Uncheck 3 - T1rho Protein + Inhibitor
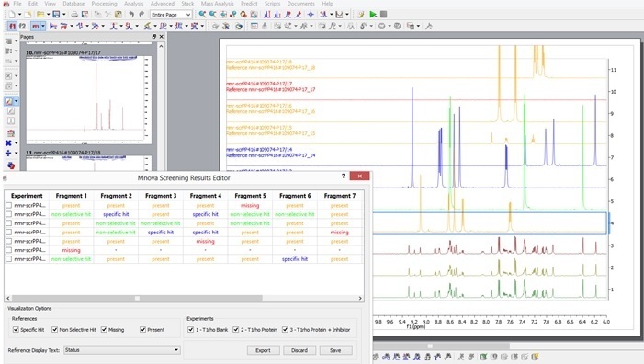The image size is (644, 364). [285, 329]
